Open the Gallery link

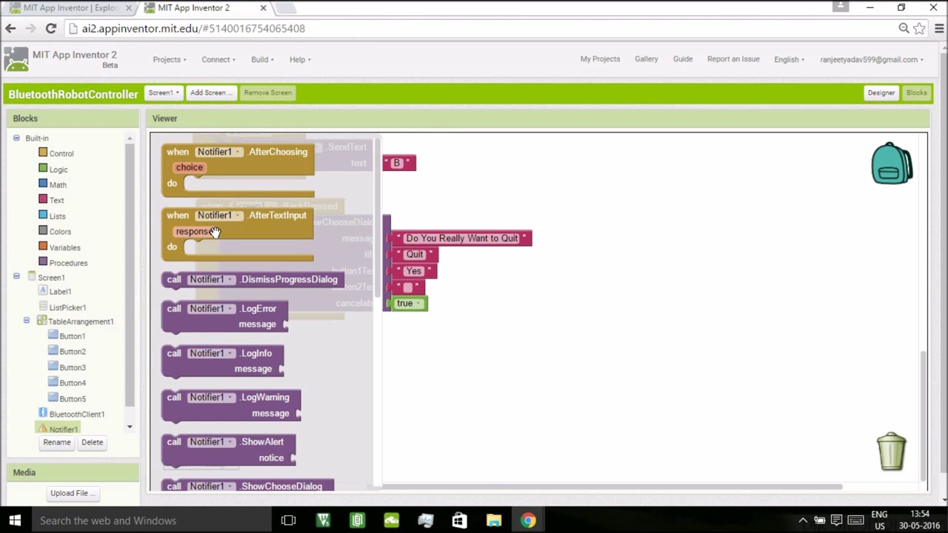(646, 58)
